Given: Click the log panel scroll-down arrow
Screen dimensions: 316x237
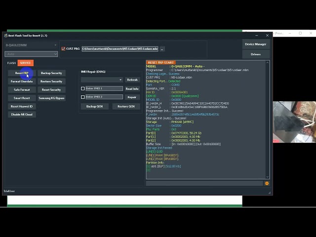Looking at the screenshot, I should pos(268,177).
